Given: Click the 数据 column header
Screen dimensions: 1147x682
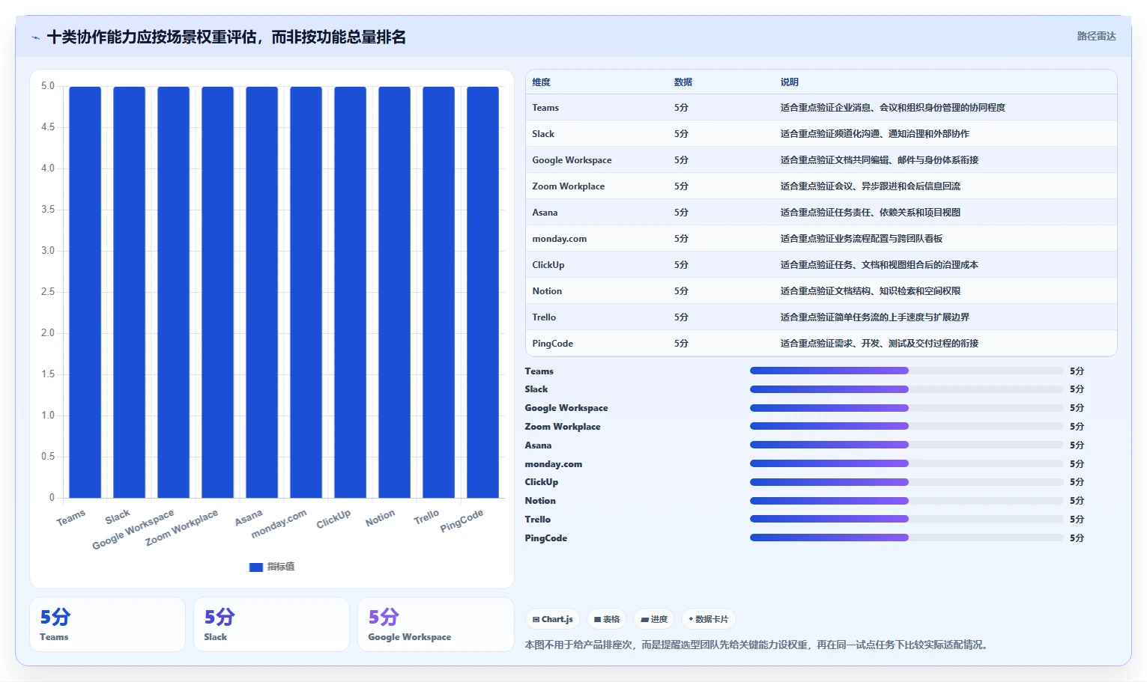Looking at the screenshot, I should click(x=683, y=82).
